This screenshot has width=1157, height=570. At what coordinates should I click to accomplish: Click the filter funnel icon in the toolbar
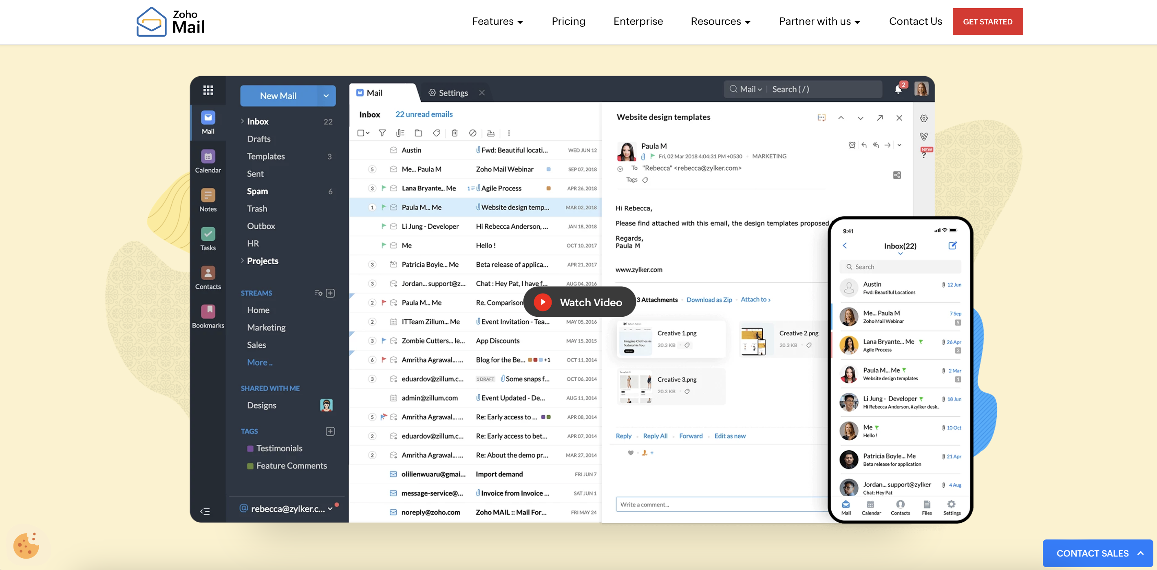coord(382,133)
